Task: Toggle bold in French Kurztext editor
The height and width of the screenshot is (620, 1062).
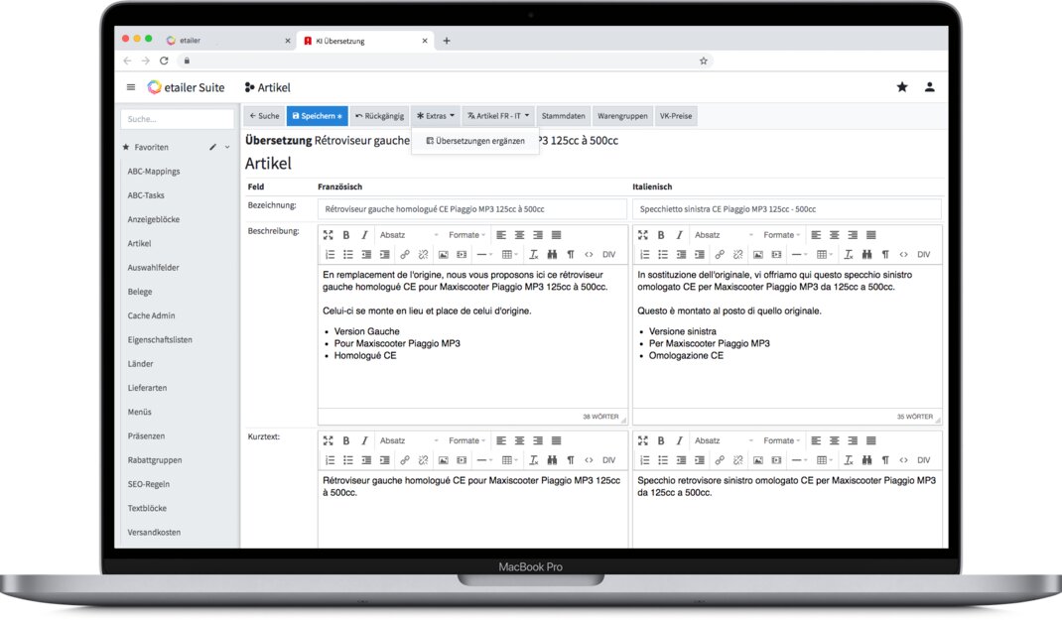Action: click(346, 440)
